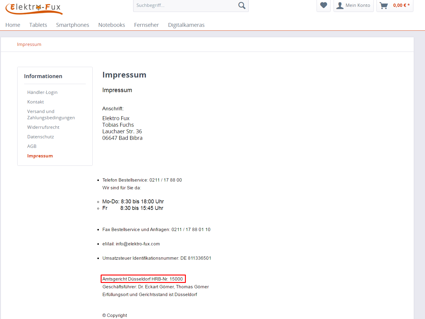Click the large Impressum page heading
The width and height of the screenshot is (425, 319).
pos(124,75)
